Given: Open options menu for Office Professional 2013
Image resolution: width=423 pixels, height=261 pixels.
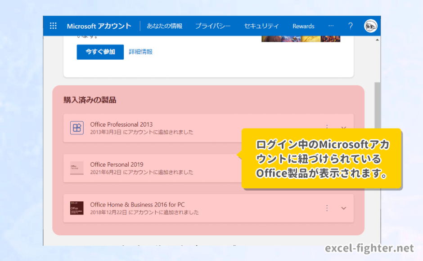Looking at the screenshot, I should 327,127.
